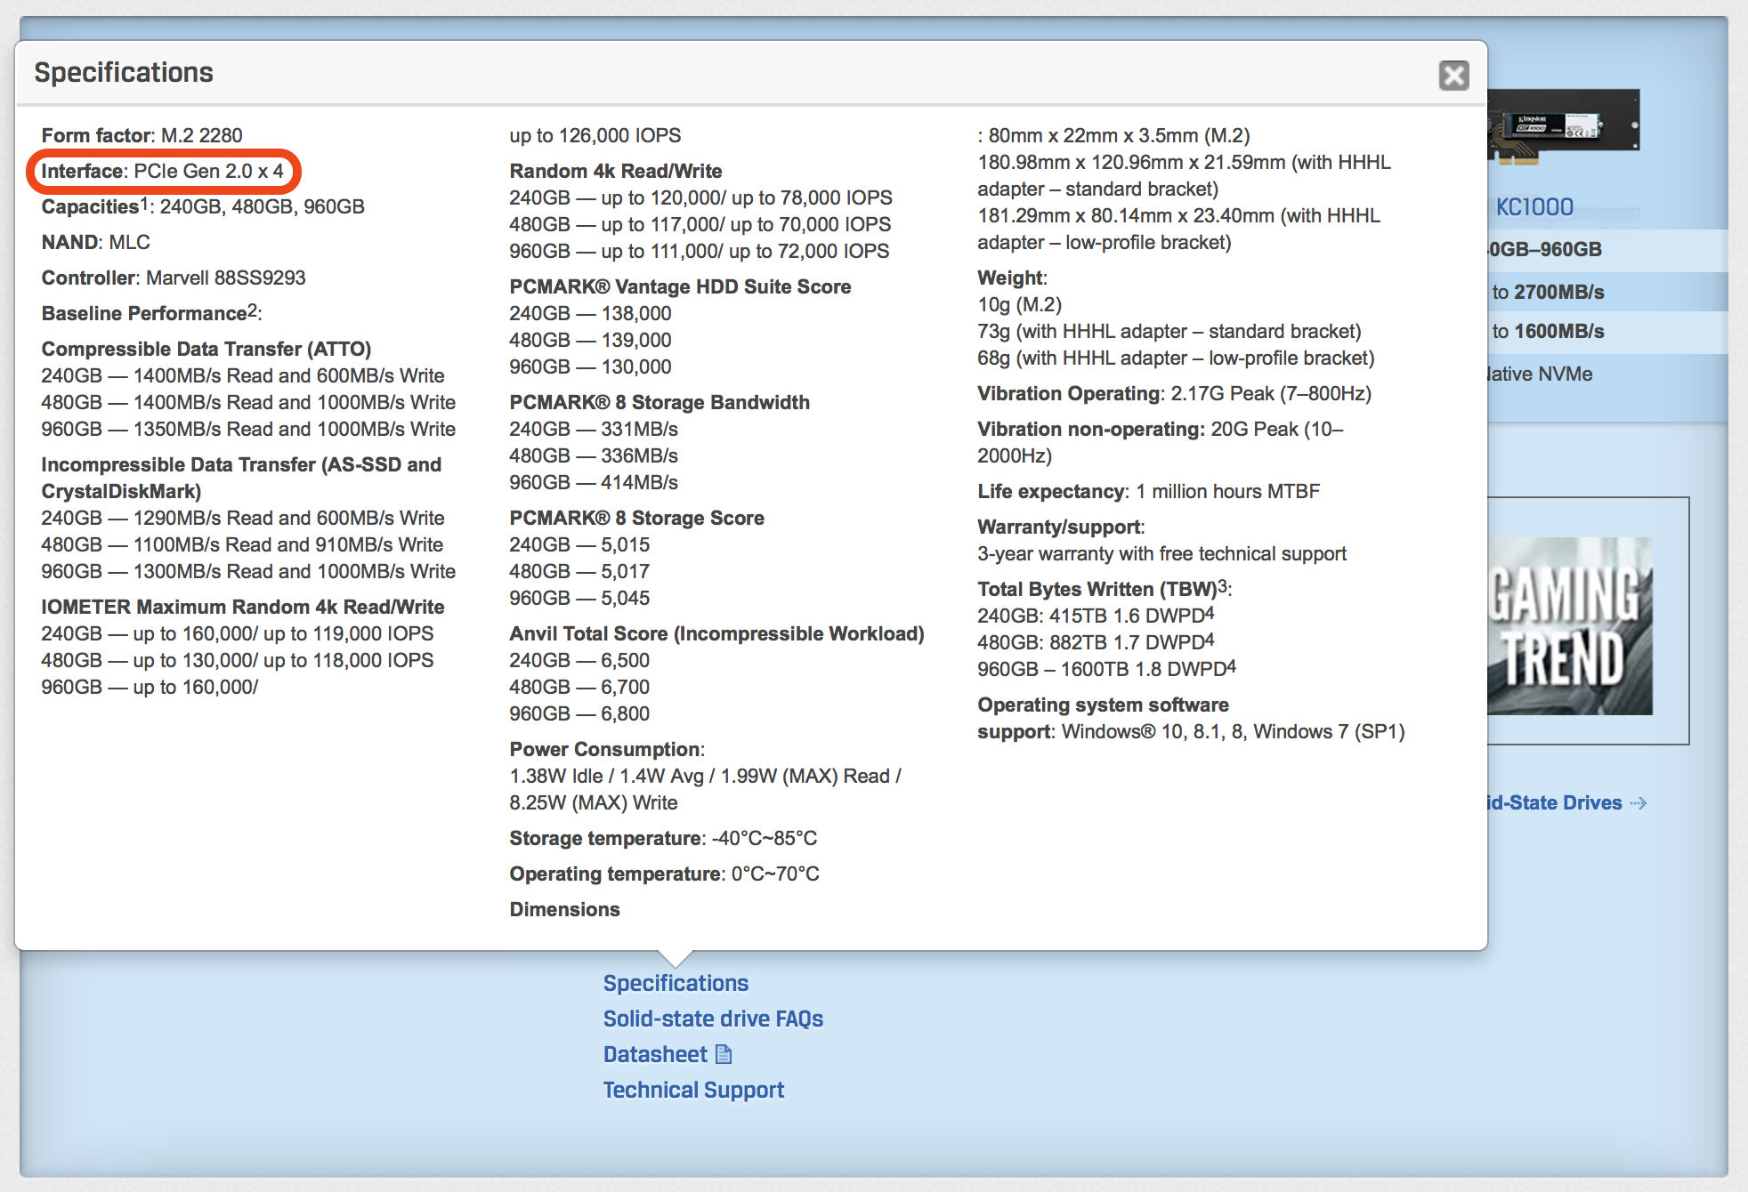Click 'up to 126,000 IOPS' text

[x=595, y=135]
